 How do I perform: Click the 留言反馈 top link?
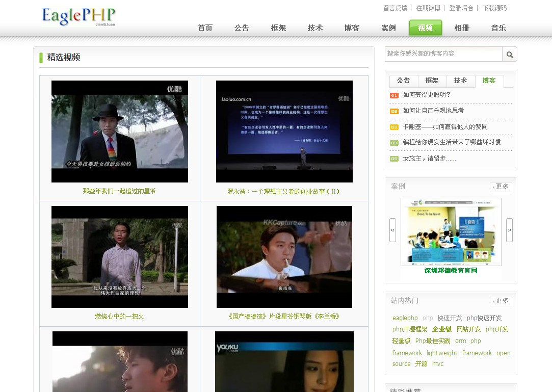[x=396, y=8]
